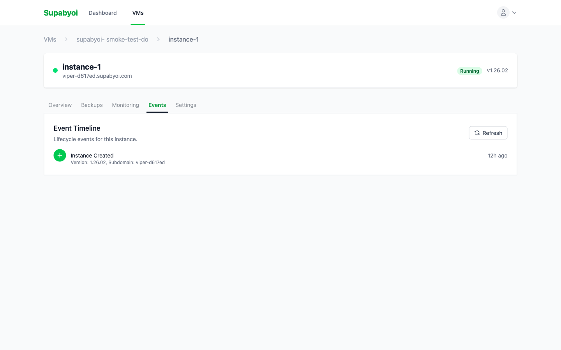
Task: Open the Monitoring tab
Action: click(125, 105)
